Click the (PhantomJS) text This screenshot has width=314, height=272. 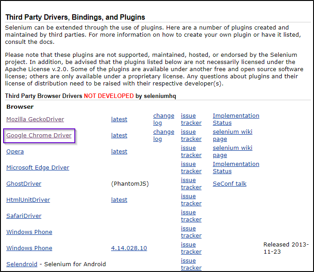tap(130, 183)
